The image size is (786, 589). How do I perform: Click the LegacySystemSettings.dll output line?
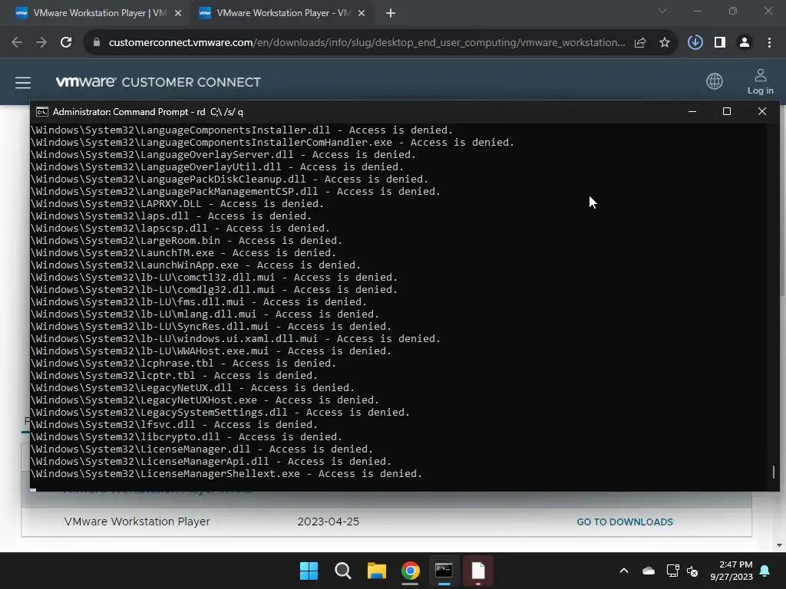click(x=220, y=412)
